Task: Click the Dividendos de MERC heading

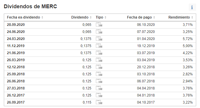Action: tap(30, 6)
